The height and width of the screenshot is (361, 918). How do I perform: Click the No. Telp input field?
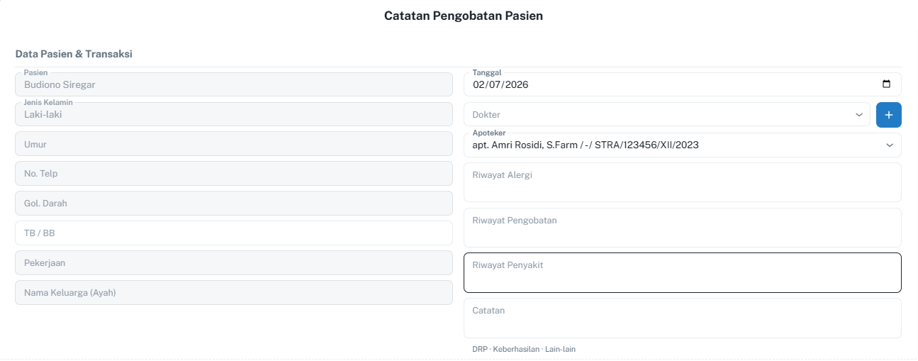point(234,174)
